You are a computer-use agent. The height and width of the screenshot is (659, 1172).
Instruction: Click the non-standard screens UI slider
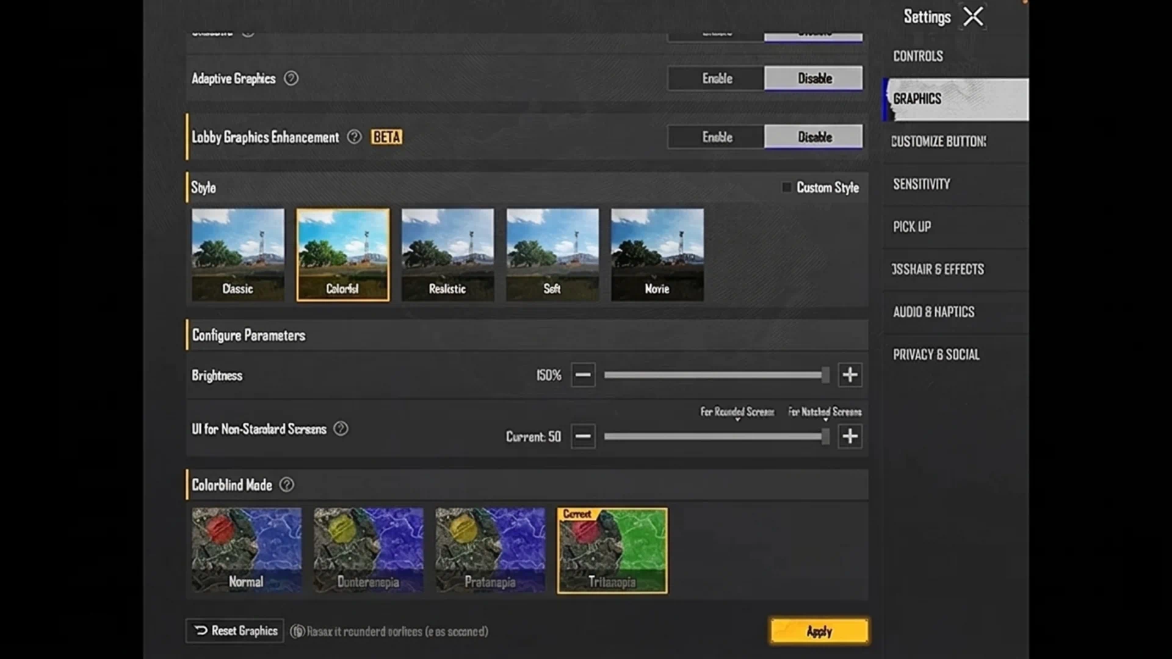pyautogui.click(x=717, y=436)
